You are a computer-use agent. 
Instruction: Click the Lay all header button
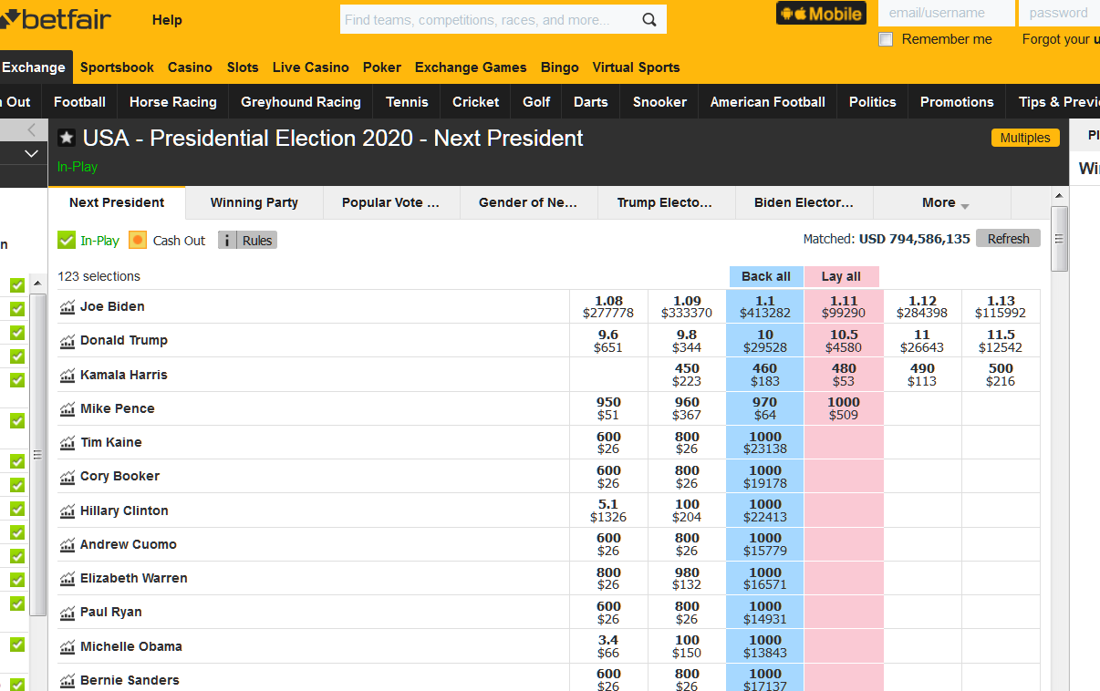click(841, 277)
